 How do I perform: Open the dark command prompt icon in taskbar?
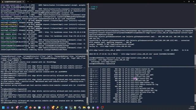tap(21, 108)
